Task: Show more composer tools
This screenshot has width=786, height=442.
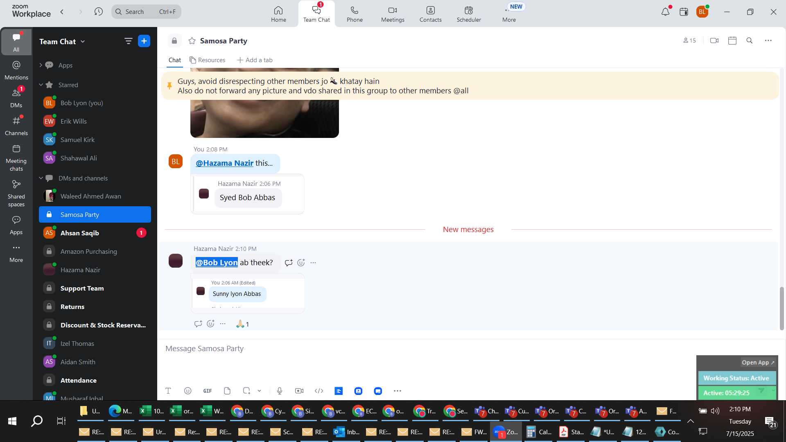Action: tap(398, 391)
